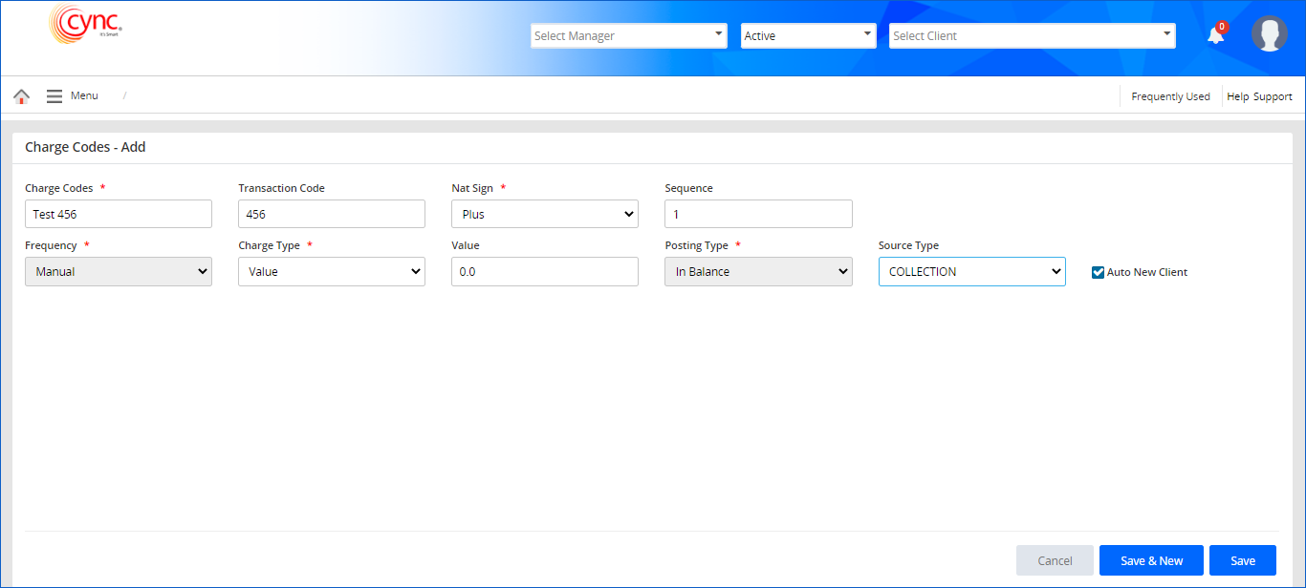This screenshot has height=588, width=1306.
Task: Open the Charge Type dropdown
Action: coord(331,272)
